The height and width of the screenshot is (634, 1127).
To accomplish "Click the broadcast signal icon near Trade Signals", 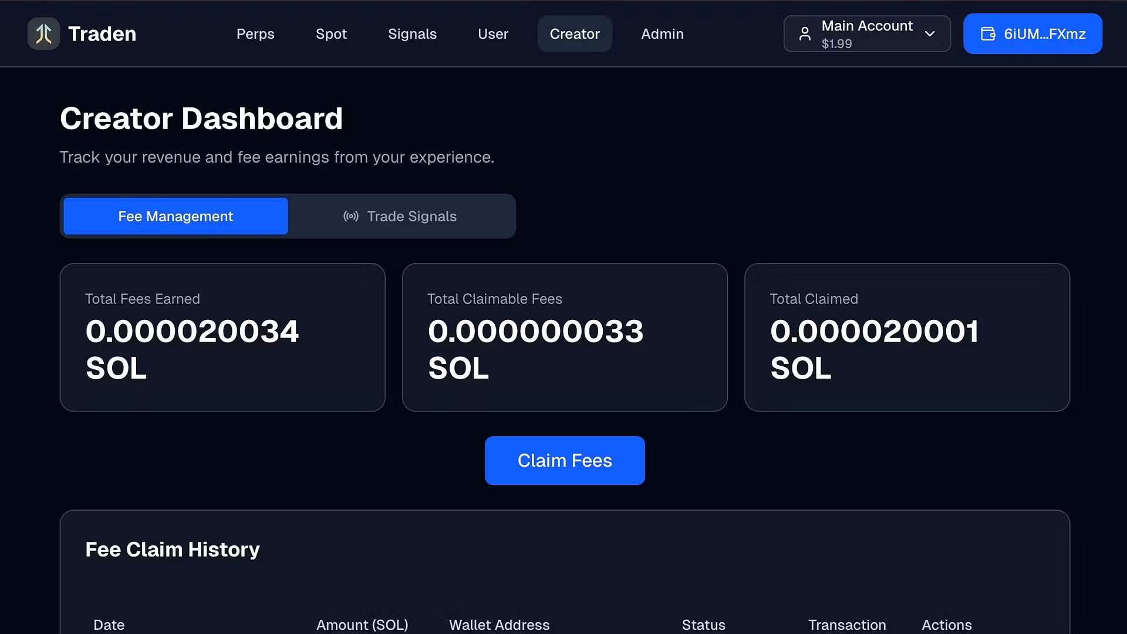I will tap(350, 216).
